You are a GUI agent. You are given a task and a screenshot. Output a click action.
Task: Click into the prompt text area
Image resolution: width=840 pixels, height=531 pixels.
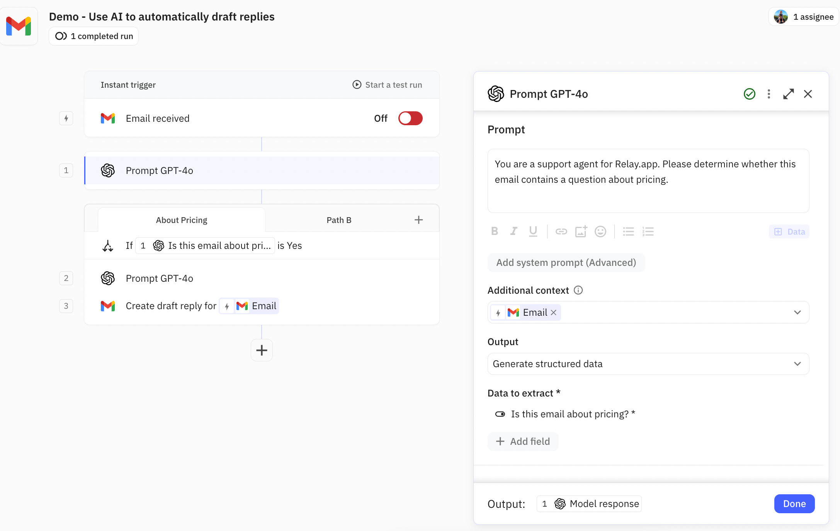tap(648, 181)
